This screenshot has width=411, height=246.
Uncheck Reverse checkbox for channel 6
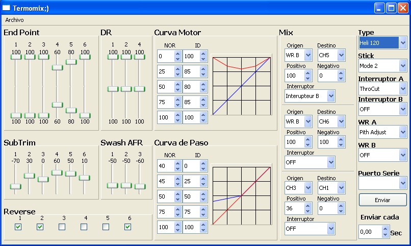(127, 227)
